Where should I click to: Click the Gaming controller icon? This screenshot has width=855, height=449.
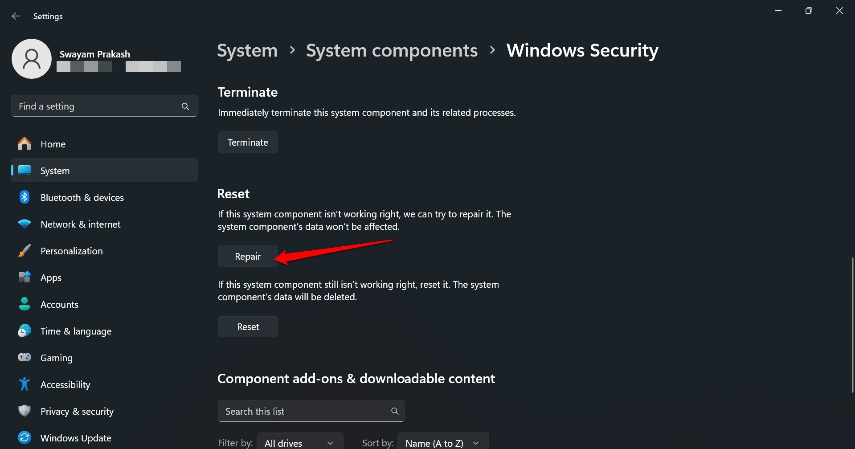point(25,358)
